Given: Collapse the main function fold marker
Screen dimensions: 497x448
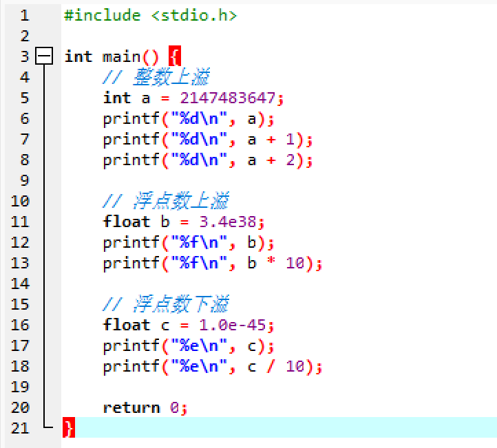Looking at the screenshot, I should pyautogui.click(x=44, y=56).
